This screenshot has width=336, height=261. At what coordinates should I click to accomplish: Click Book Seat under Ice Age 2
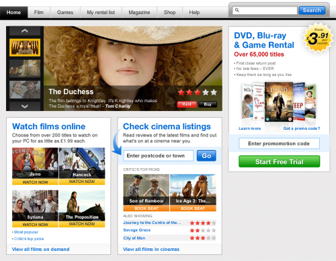[193, 209]
